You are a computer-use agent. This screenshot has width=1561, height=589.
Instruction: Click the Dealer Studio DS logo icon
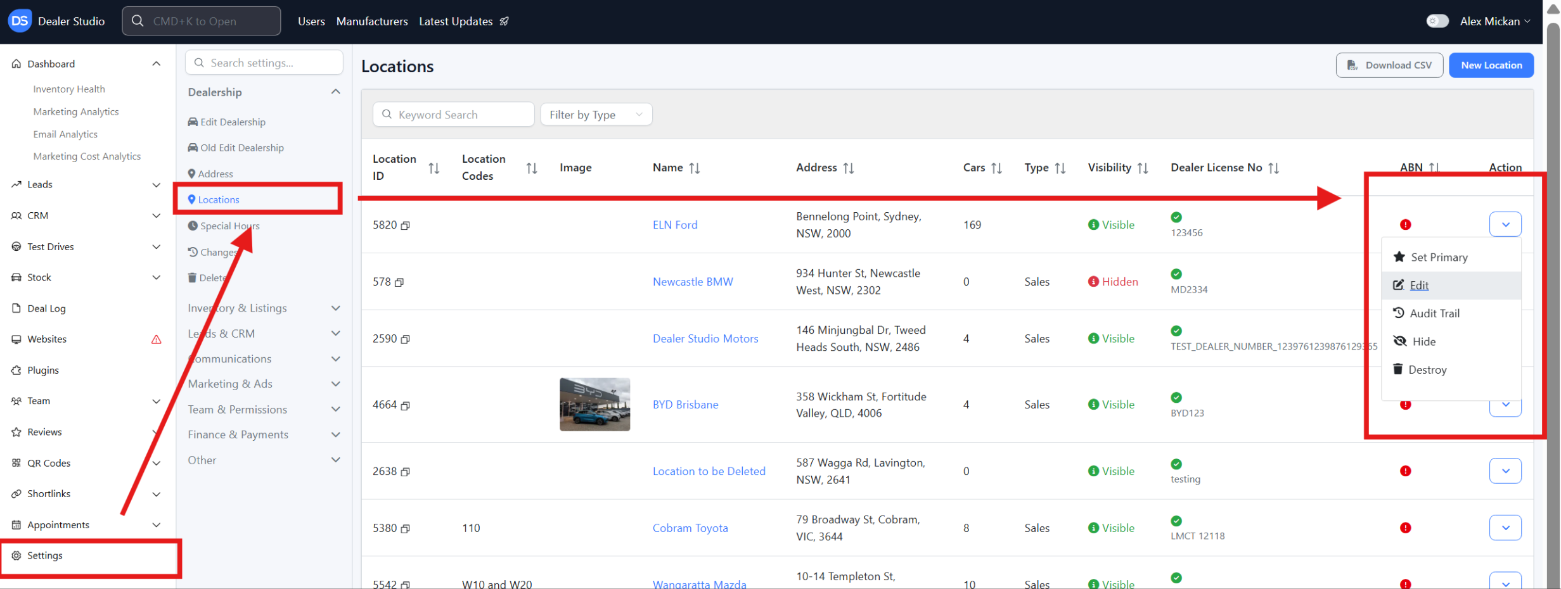click(20, 21)
